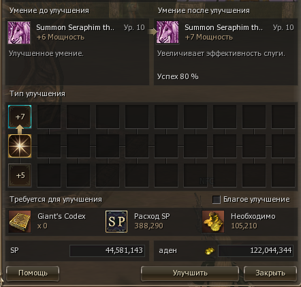Click the +7 Мощность skill description
The height and width of the screenshot is (287, 301).
(x=209, y=37)
